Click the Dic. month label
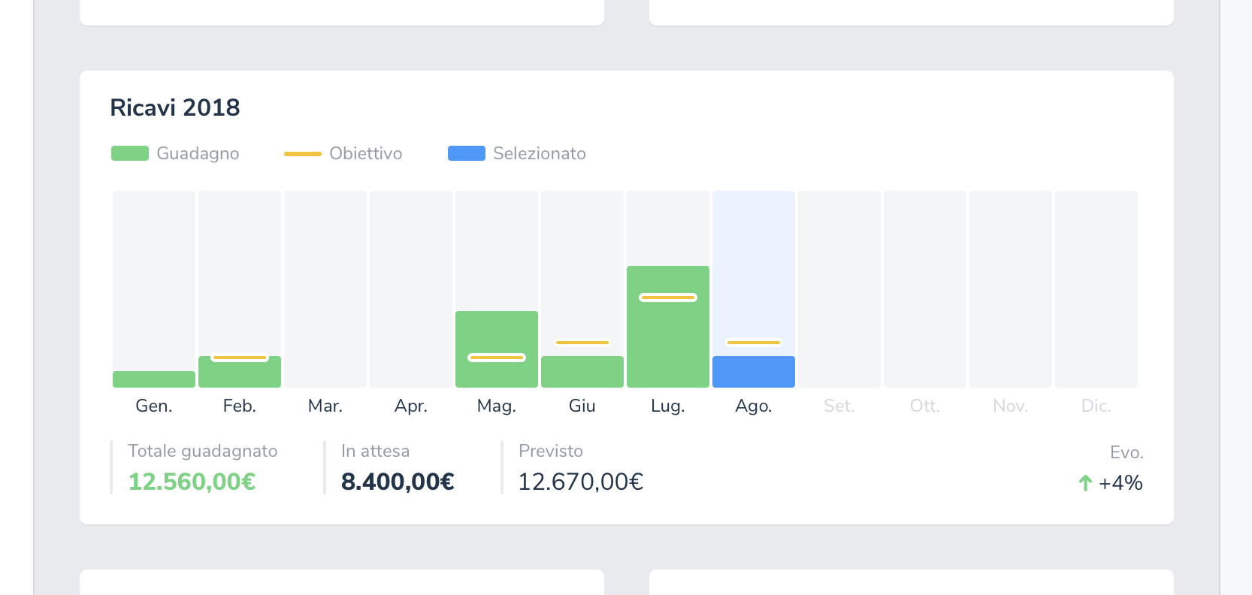 click(1096, 406)
